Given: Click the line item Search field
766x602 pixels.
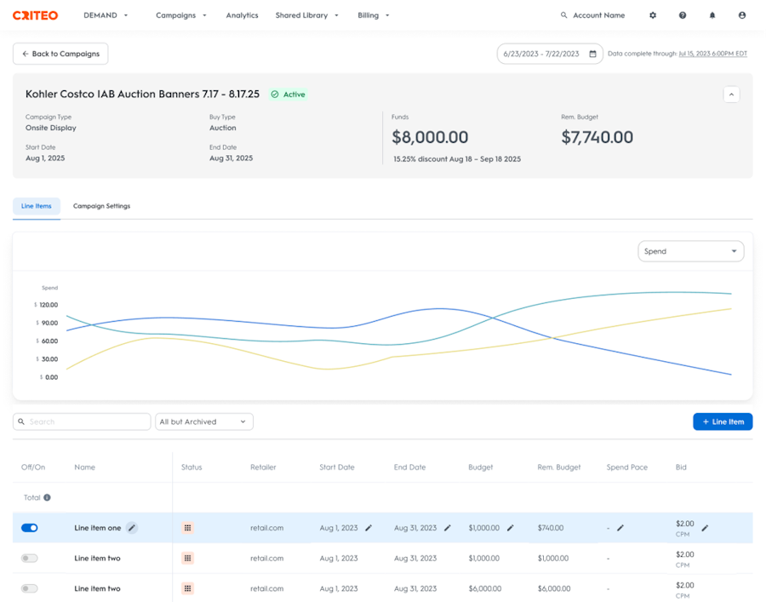Looking at the screenshot, I should [82, 421].
